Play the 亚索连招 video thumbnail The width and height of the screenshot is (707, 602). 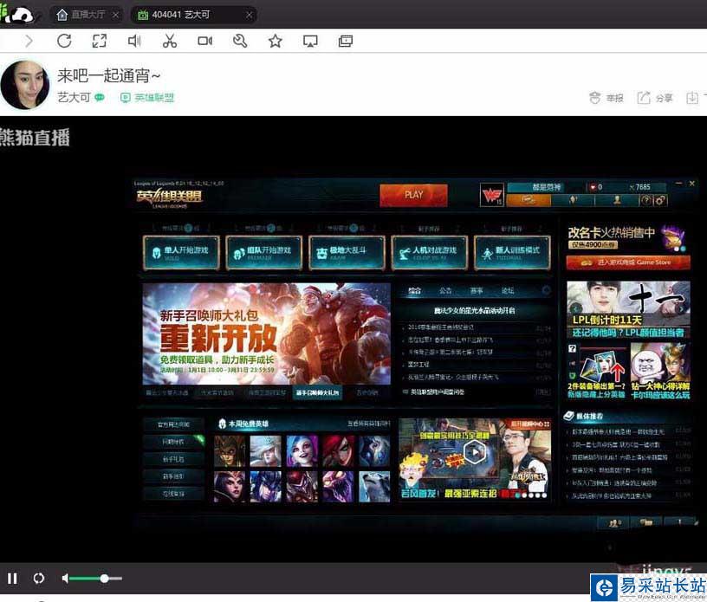475,451
